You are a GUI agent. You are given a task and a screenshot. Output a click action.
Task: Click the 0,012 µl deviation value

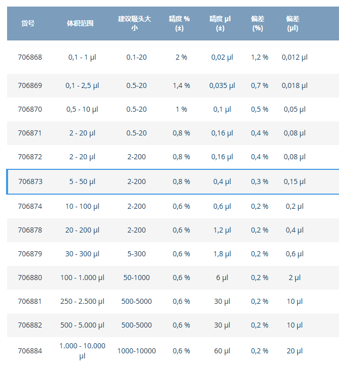295,57
